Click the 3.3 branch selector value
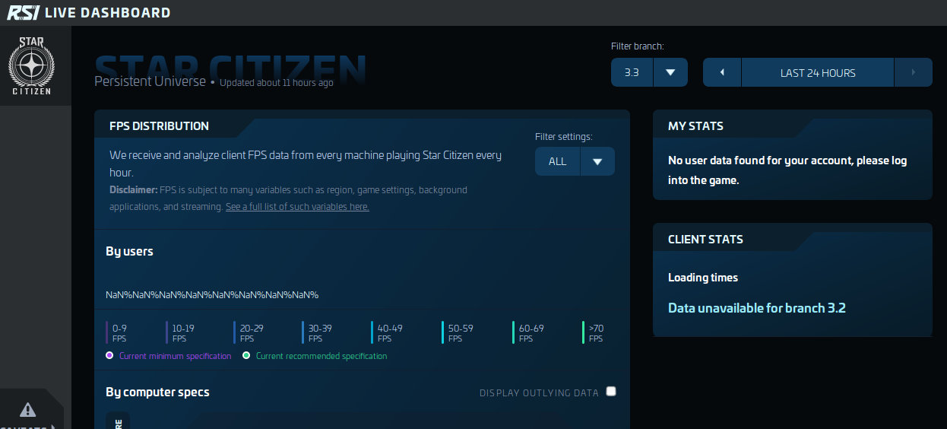 [632, 73]
